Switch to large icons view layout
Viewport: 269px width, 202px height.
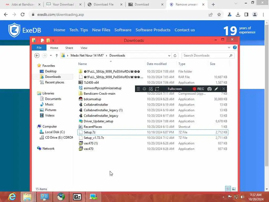pyautogui.click(x=234, y=189)
